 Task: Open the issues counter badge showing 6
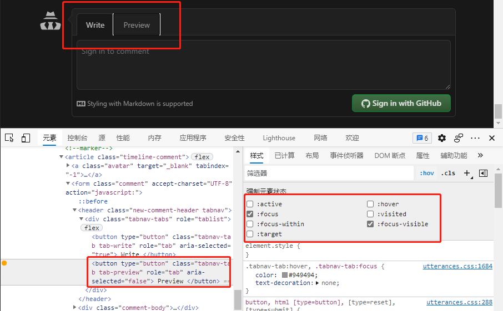pyautogui.click(x=422, y=138)
